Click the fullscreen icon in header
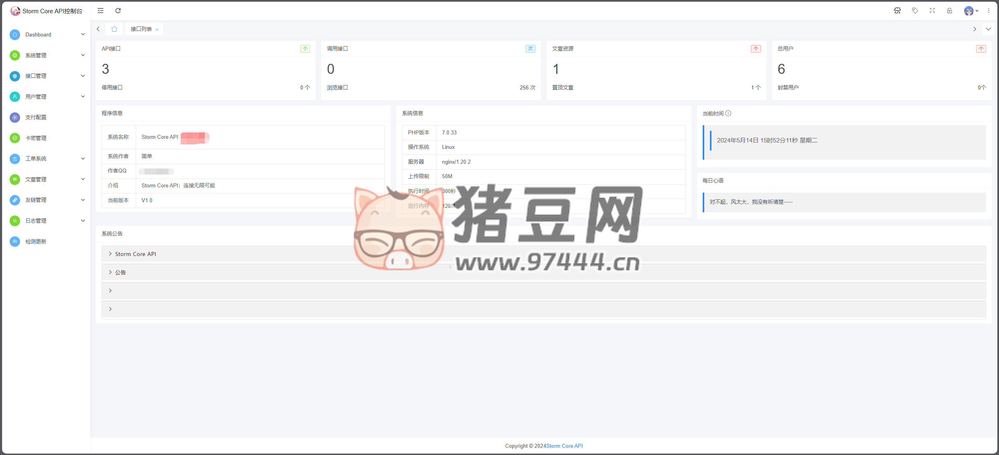The image size is (999, 455). click(932, 11)
